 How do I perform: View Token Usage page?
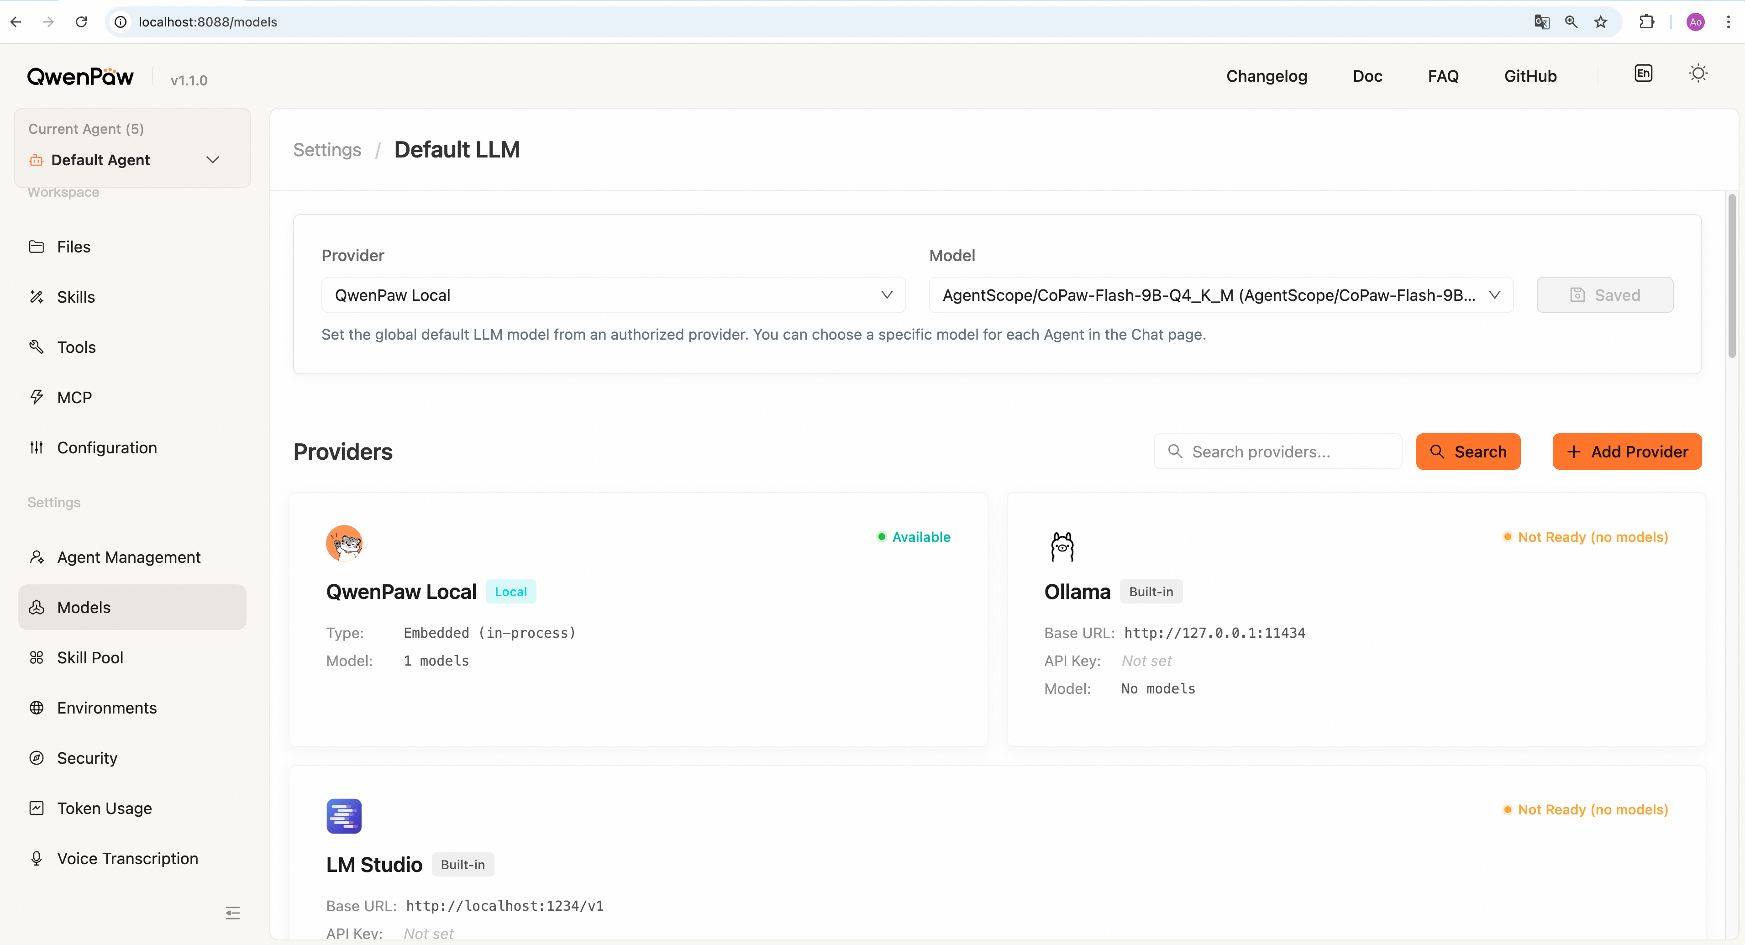coord(132,808)
